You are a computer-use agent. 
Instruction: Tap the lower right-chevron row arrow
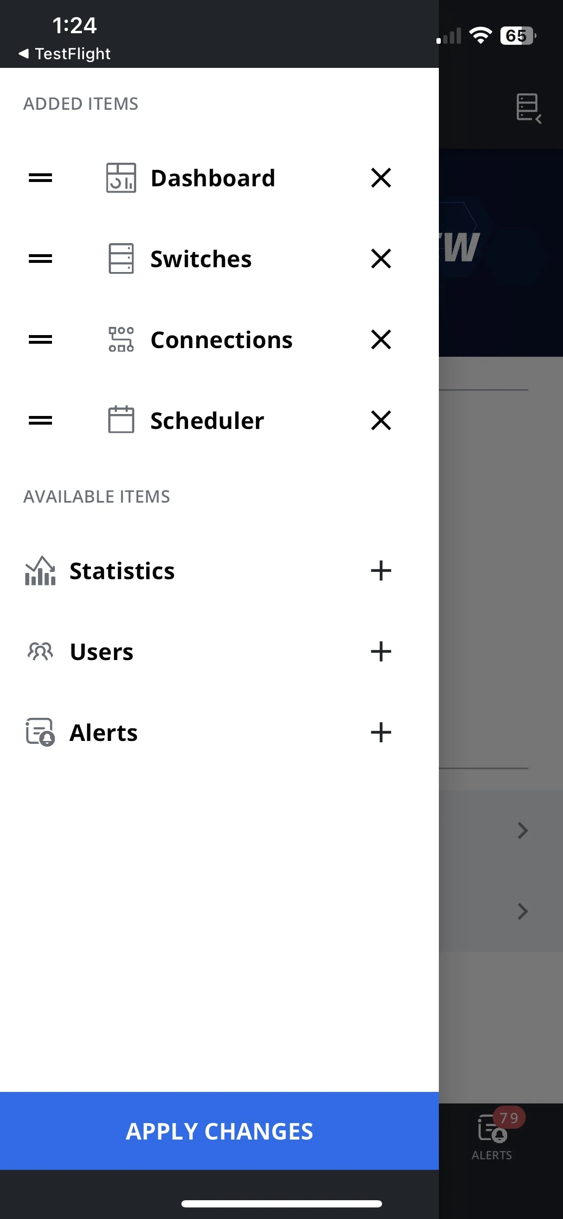tap(523, 911)
